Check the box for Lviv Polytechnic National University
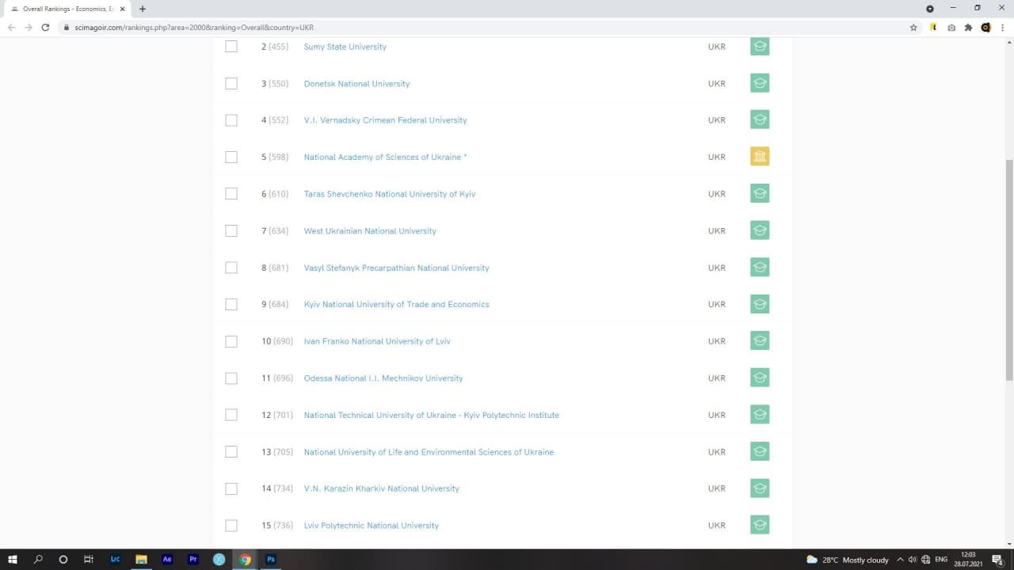 (x=231, y=525)
